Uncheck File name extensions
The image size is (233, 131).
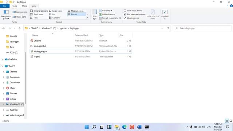click(x=135, y=14)
